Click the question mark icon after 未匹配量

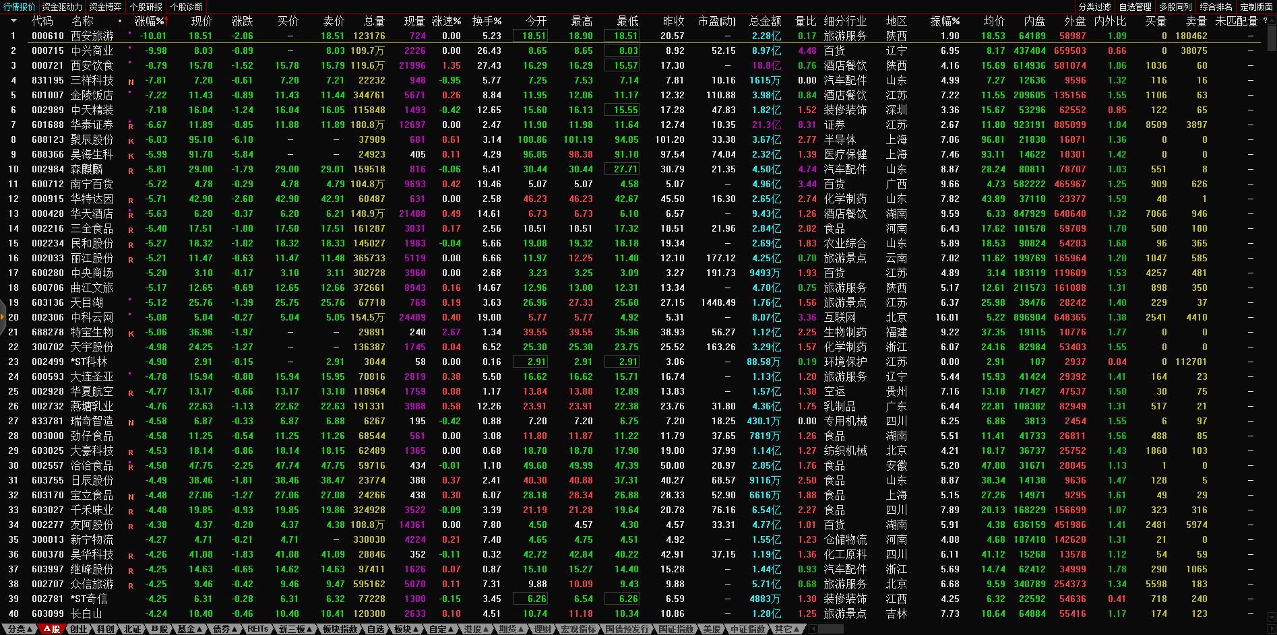pos(1265,21)
